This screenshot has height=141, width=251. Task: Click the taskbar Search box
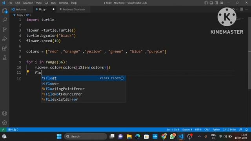click(x=85, y=137)
